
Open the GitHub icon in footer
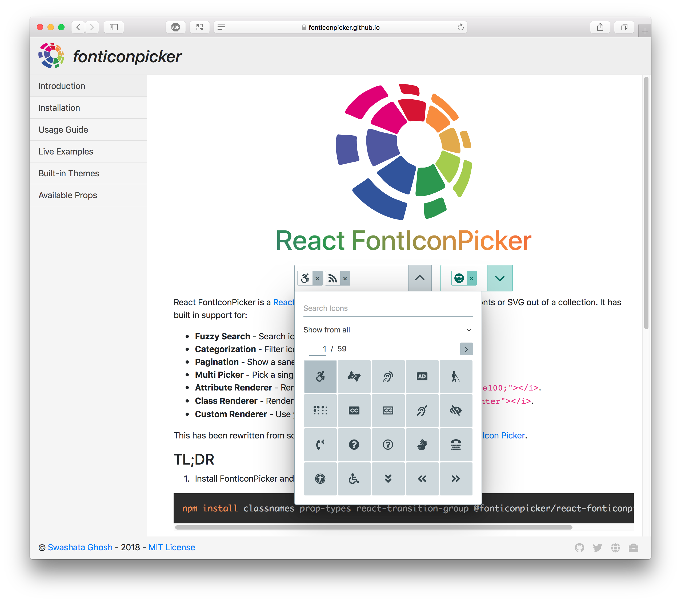point(579,547)
